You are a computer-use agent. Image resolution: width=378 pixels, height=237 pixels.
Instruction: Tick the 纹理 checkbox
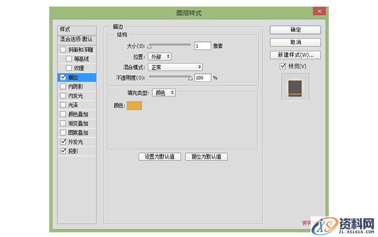point(69,68)
